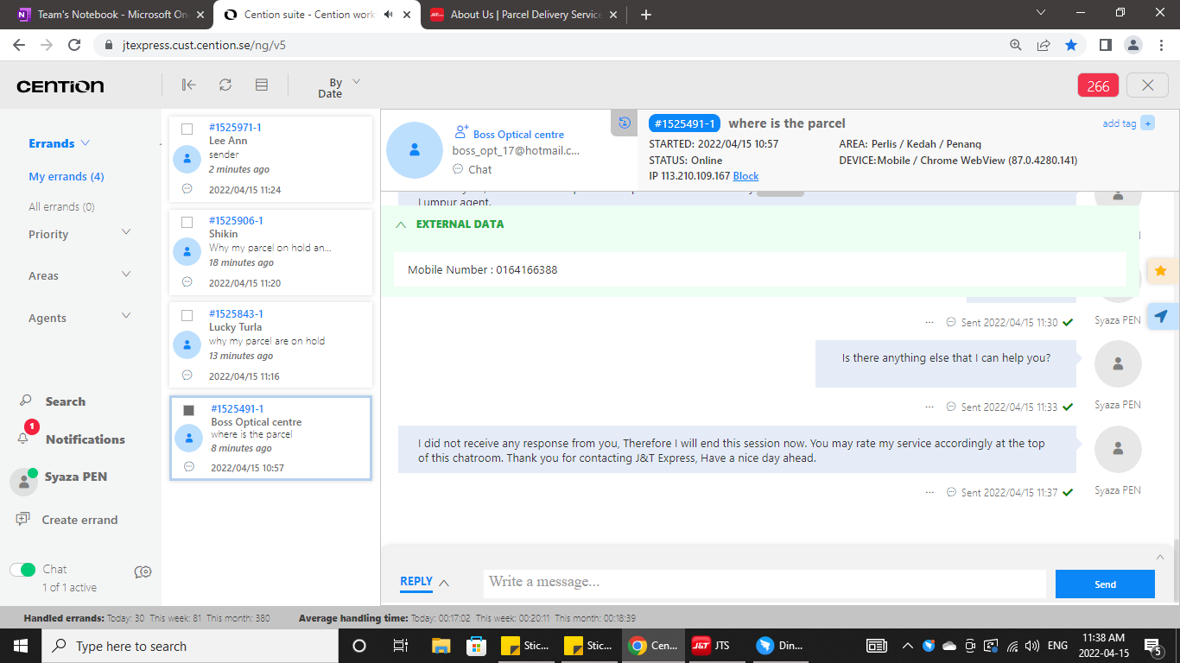Open Chrome tab search dropdown
The width and height of the screenshot is (1180, 663).
click(x=1040, y=13)
